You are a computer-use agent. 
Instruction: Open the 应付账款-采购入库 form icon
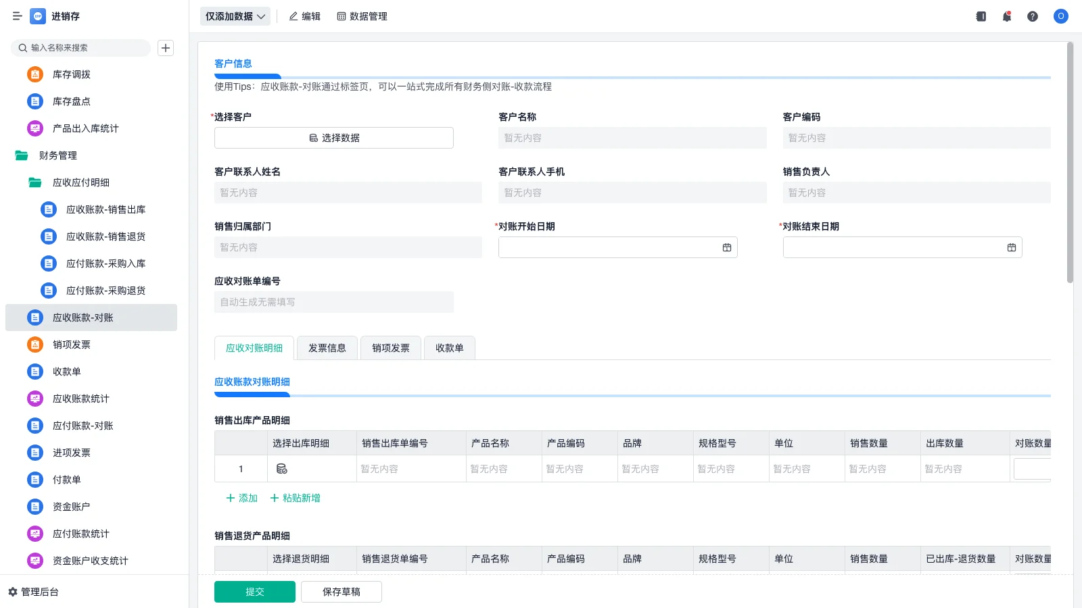(49, 263)
